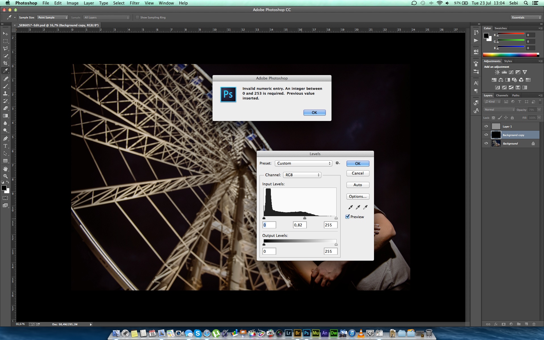Screen dimensions: 544x340
Task: Hide the Background copy layer
Action: 486,135
